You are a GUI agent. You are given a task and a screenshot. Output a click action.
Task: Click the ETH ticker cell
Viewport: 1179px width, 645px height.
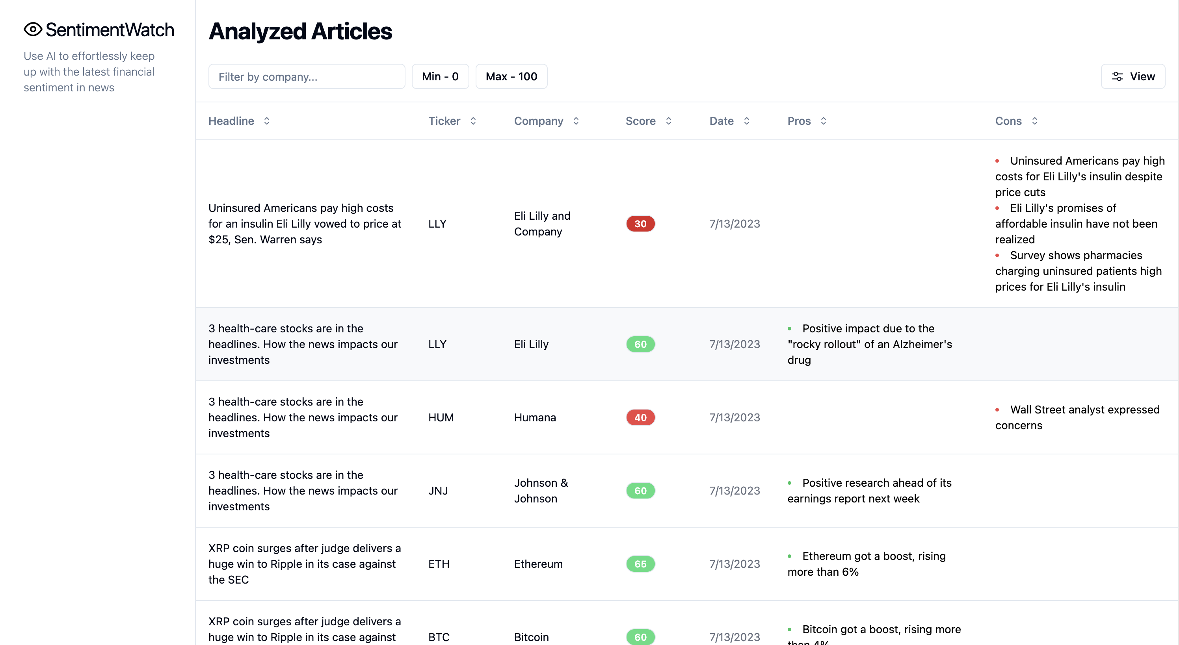pos(439,563)
